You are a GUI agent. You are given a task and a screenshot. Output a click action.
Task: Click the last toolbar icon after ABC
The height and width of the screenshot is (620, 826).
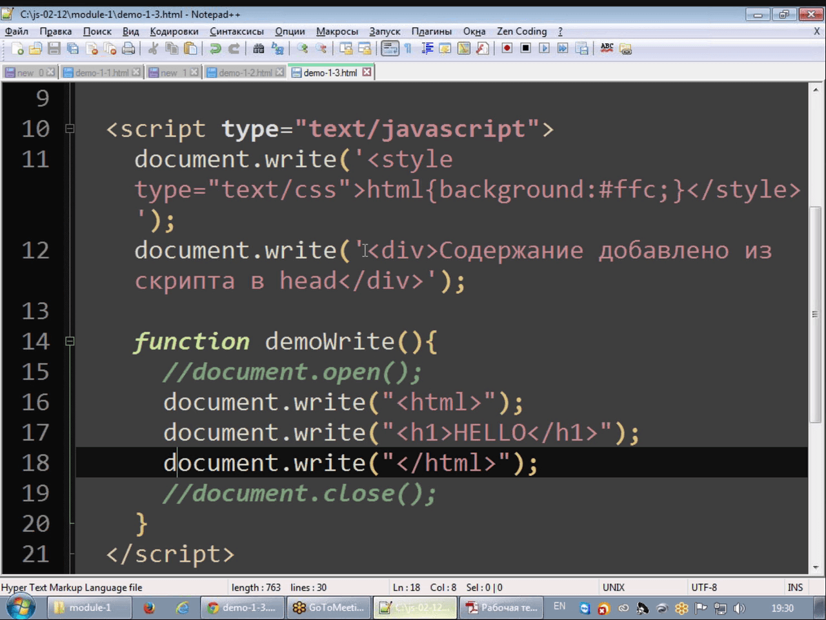point(625,48)
